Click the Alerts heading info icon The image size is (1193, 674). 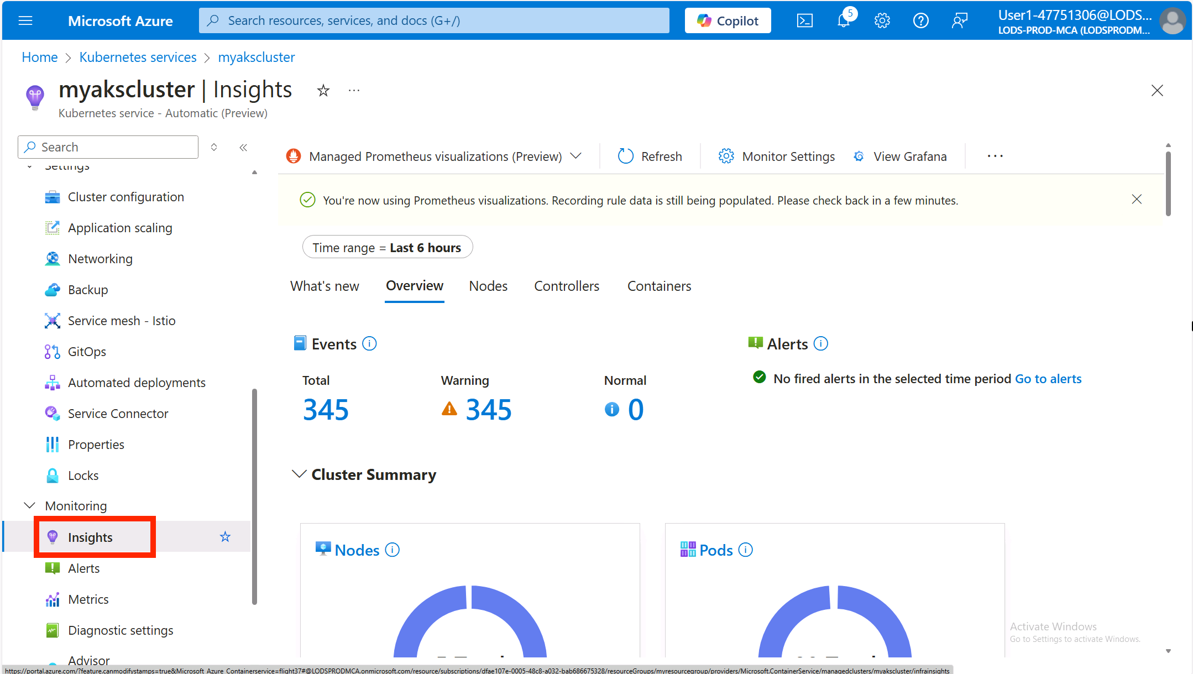(x=821, y=344)
